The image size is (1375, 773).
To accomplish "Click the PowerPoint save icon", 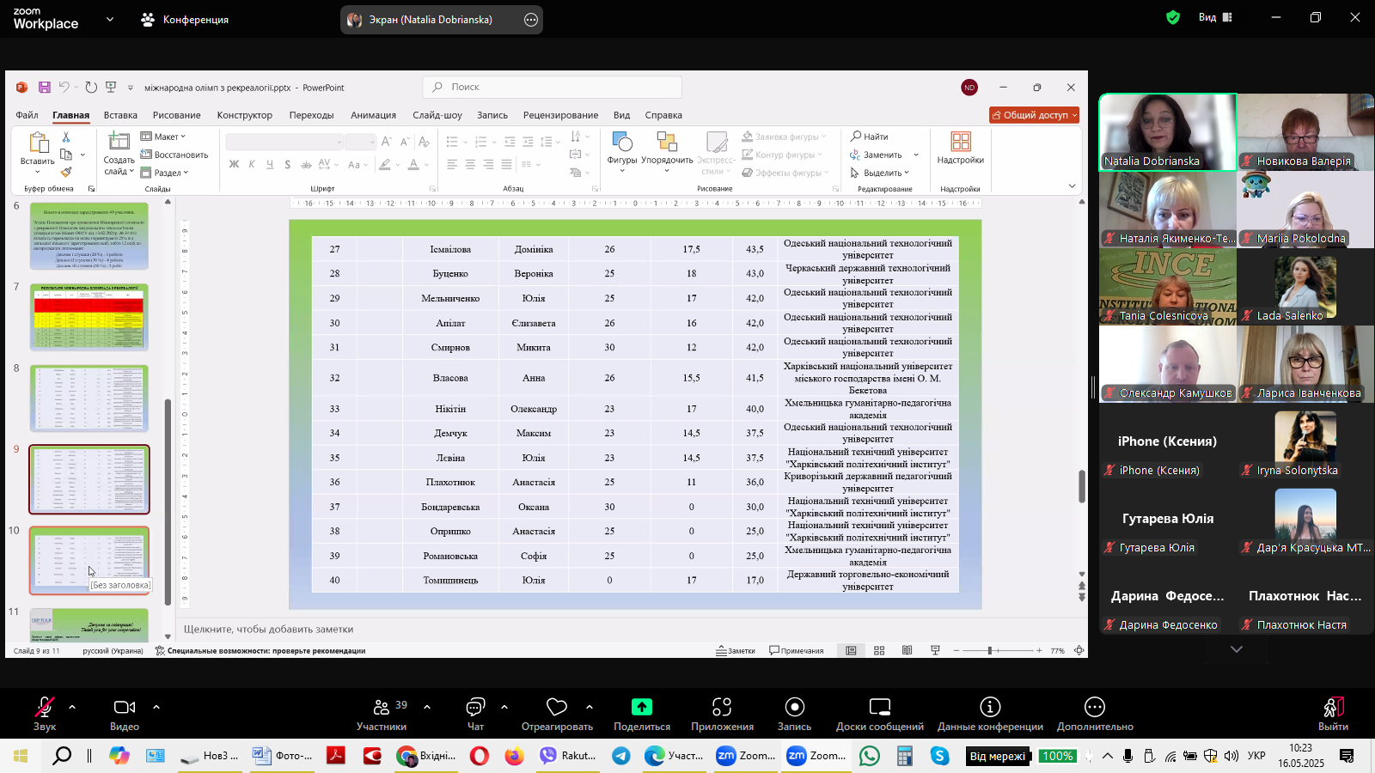I will pyautogui.click(x=45, y=88).
